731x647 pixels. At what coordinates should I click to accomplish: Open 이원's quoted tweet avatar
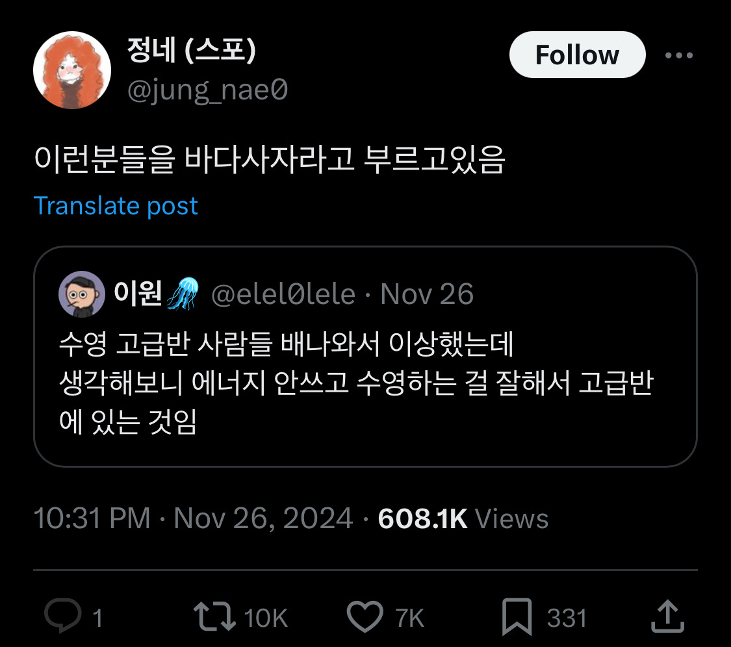(81, 294)
